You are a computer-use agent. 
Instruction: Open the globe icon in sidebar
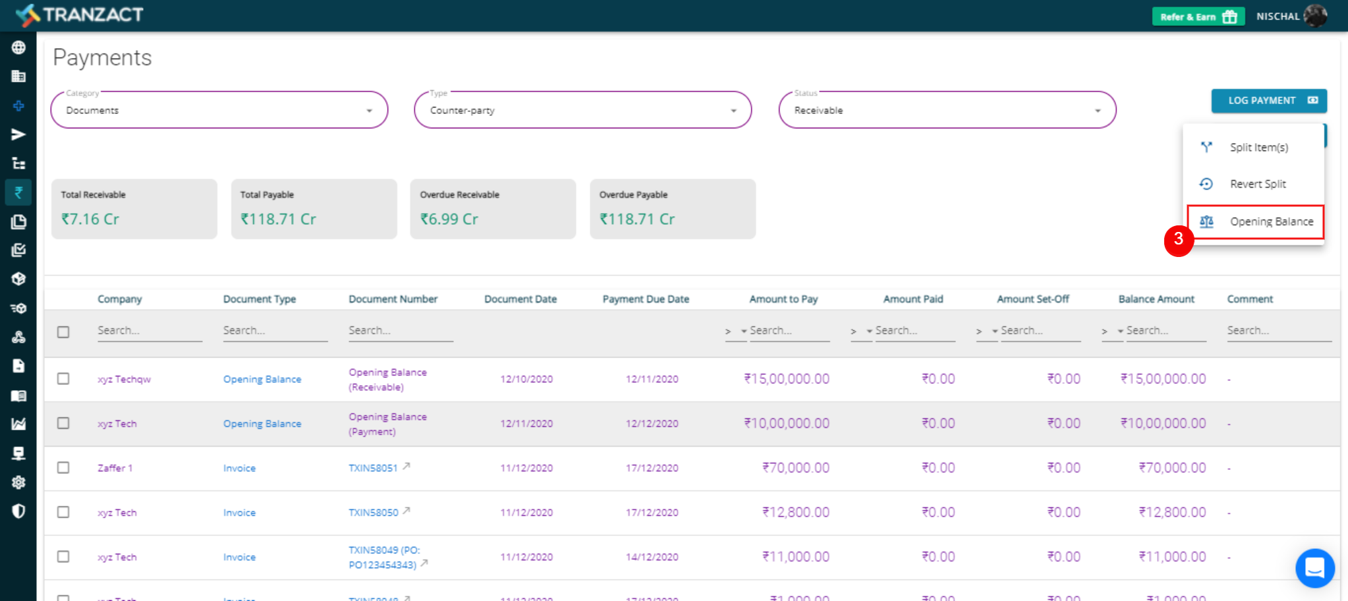pos(18,47)
